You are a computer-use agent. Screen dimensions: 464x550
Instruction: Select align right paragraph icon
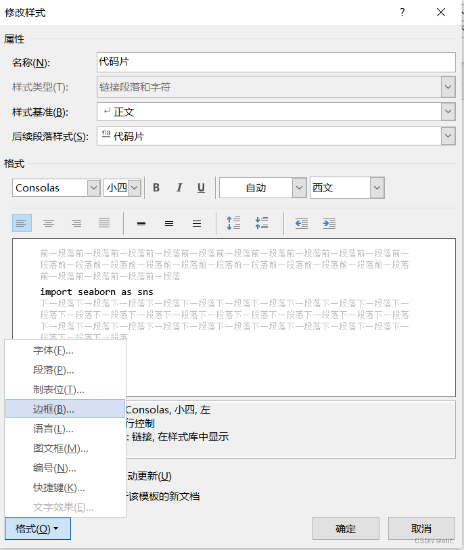point(76,223)
